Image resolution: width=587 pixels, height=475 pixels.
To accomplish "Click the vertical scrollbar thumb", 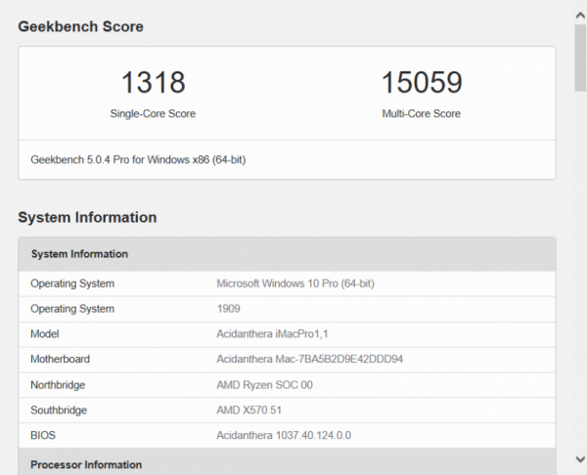I will coord(580,58).
